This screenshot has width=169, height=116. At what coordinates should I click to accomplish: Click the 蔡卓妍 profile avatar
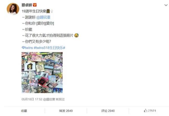point(13,9)
